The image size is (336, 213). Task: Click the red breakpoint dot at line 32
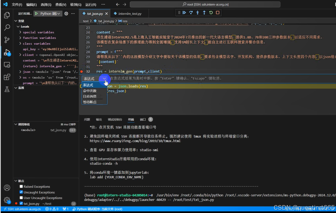click(x=82, y=71)
